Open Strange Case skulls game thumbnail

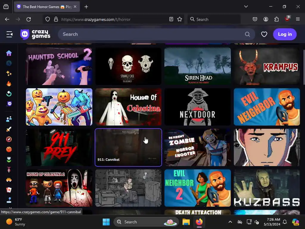pos(128,66)
